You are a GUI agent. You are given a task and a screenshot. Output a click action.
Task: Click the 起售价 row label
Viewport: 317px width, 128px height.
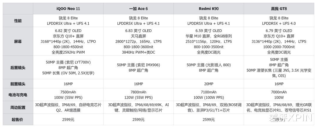(18, 119)
